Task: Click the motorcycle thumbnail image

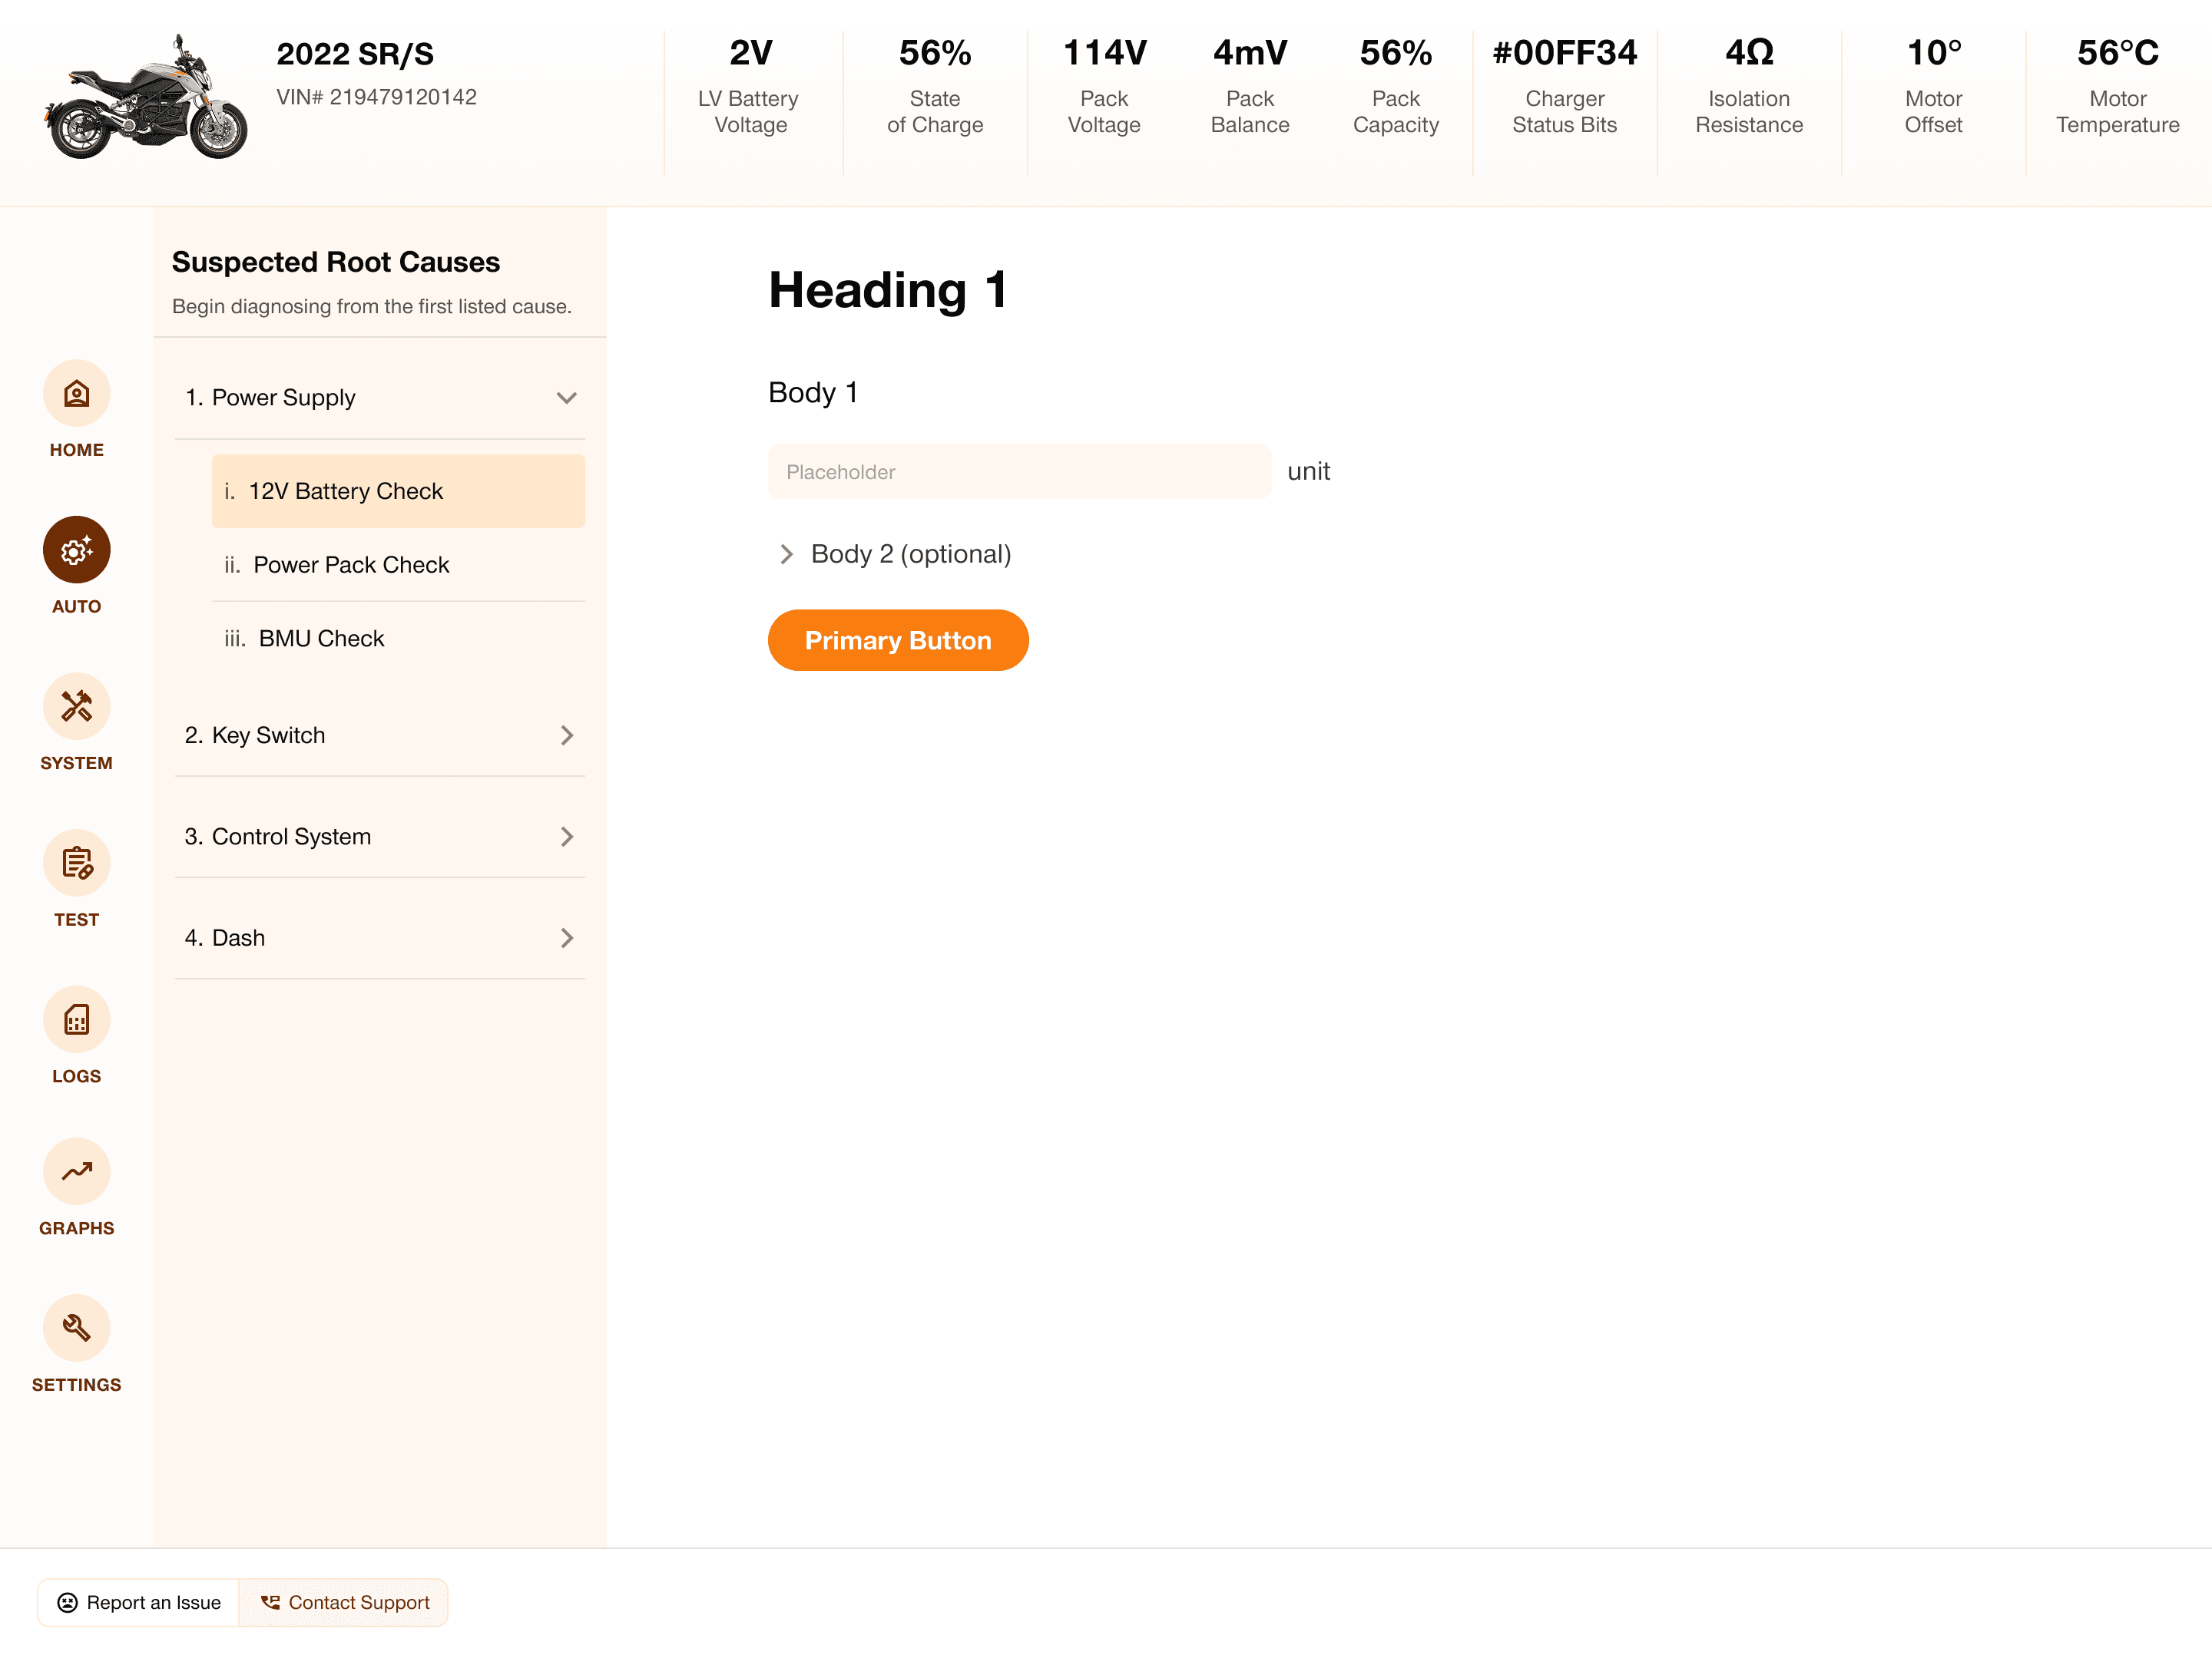Action: click(146, 98)
